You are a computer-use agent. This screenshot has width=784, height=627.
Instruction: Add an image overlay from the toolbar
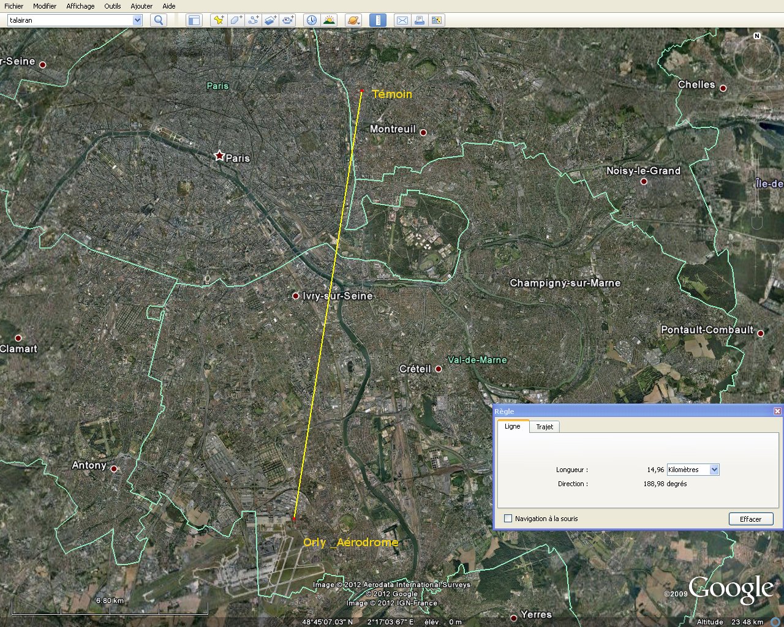(x=271, y=20)
